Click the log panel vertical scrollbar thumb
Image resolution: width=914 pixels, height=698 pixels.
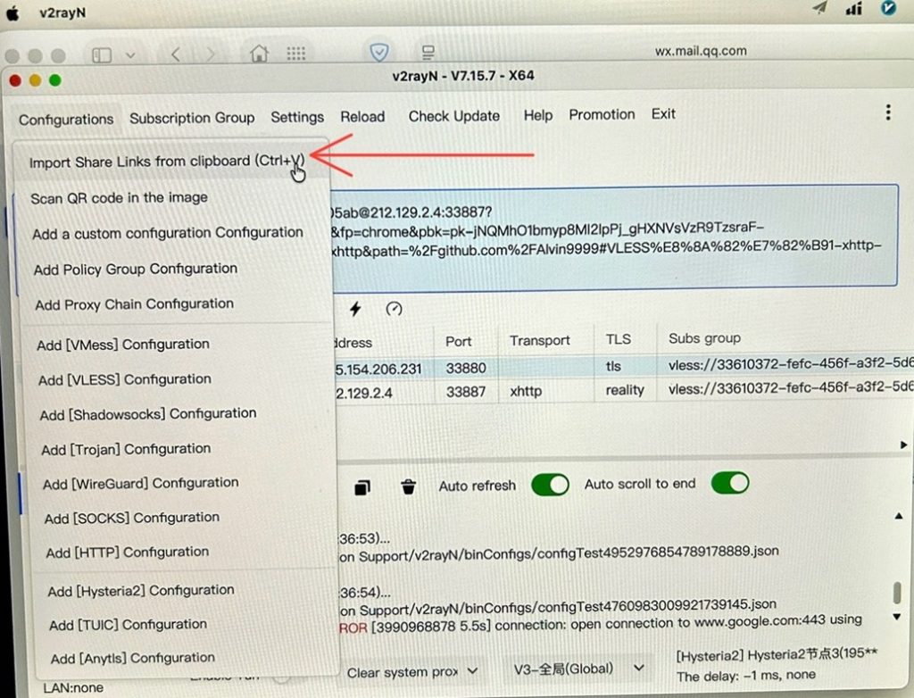[896, 593]
